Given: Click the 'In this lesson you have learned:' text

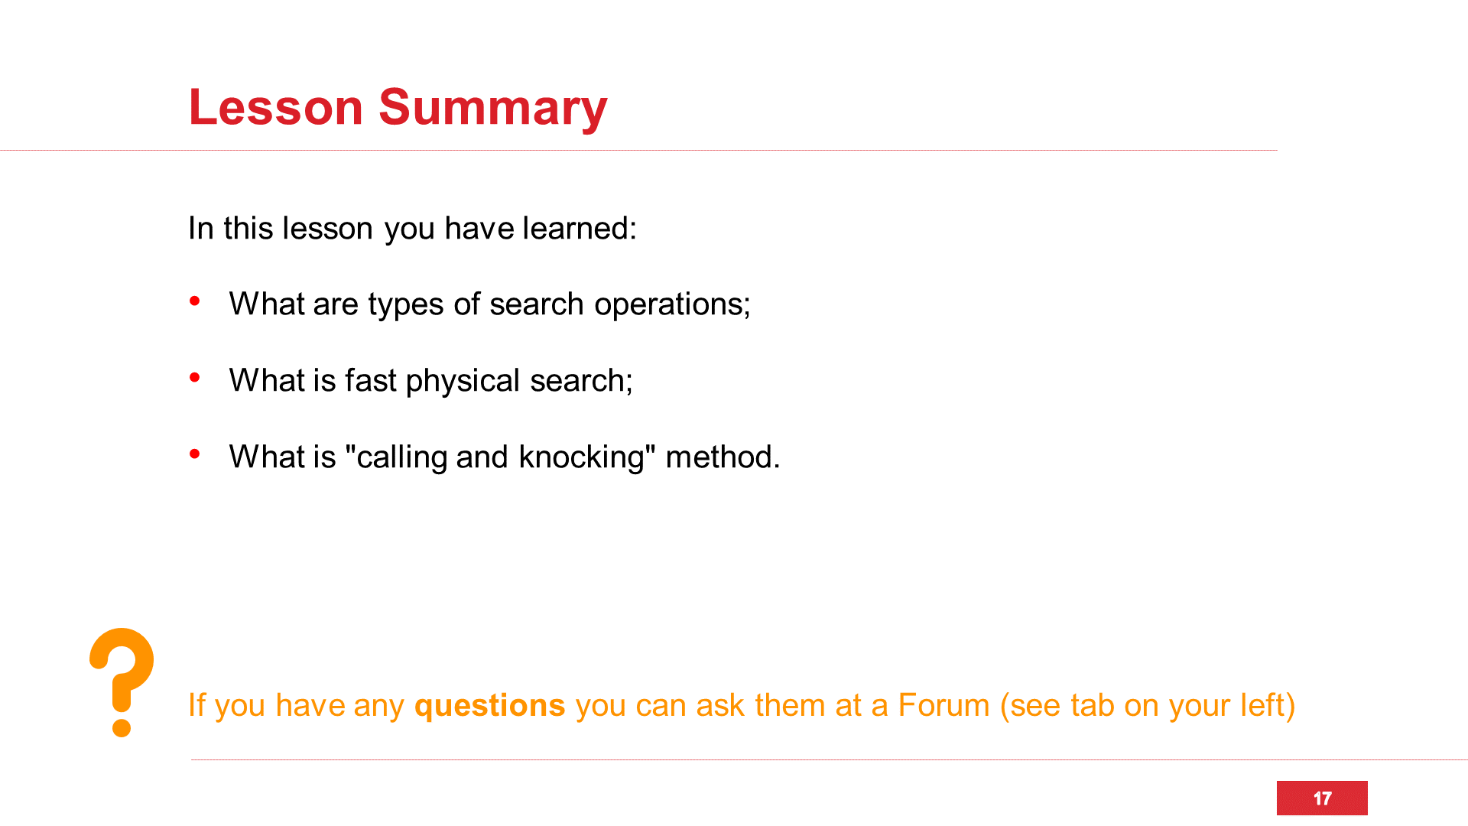Looking at the screenshot, I should [x=412, y=228].
